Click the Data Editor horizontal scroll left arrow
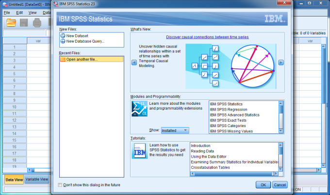This screenshot has height=195, width=330. click(30, 170)
